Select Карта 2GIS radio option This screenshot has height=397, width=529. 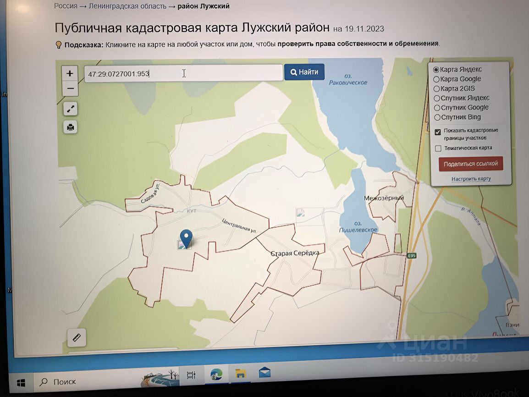click(x=436, y=89)
